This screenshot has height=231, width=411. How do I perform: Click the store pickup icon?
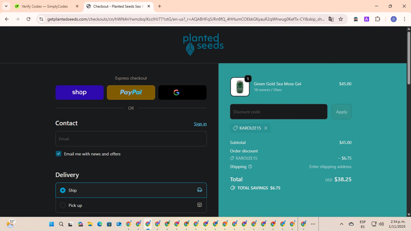point(200,205)
